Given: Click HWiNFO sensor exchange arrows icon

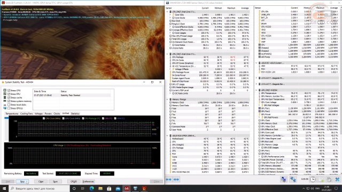Looking at the screenshot, I should (293, 179).
